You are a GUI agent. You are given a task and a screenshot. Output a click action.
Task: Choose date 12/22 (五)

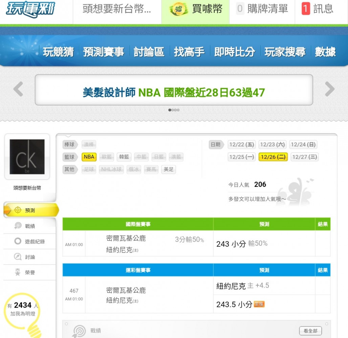point(242,145)
